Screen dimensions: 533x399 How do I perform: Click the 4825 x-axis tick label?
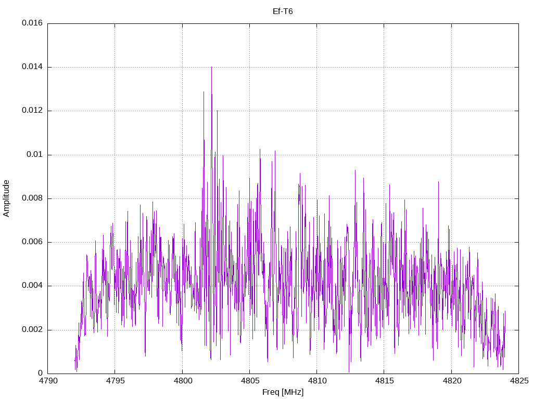coord(519,381)
